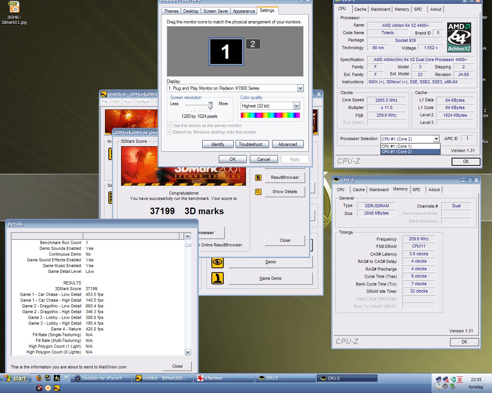
Task: Open About tab in top CPU-Z window
Action: click(435, 9)
